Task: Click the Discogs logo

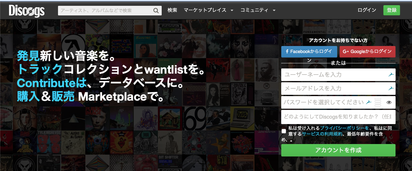Action: [x=26, y=11]
